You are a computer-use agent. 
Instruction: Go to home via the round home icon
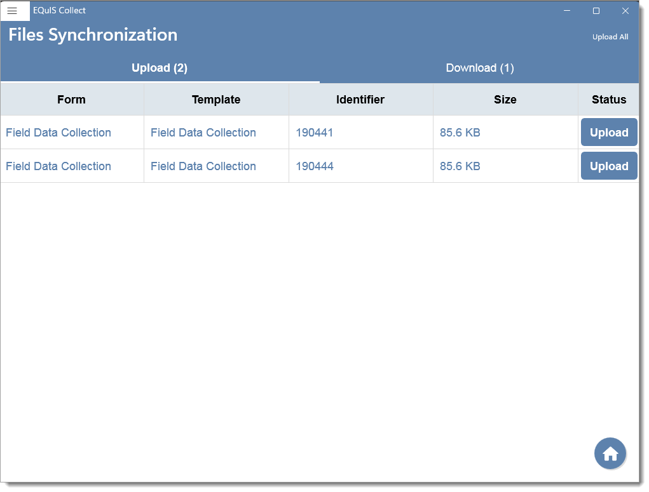[x=610, y=453]
